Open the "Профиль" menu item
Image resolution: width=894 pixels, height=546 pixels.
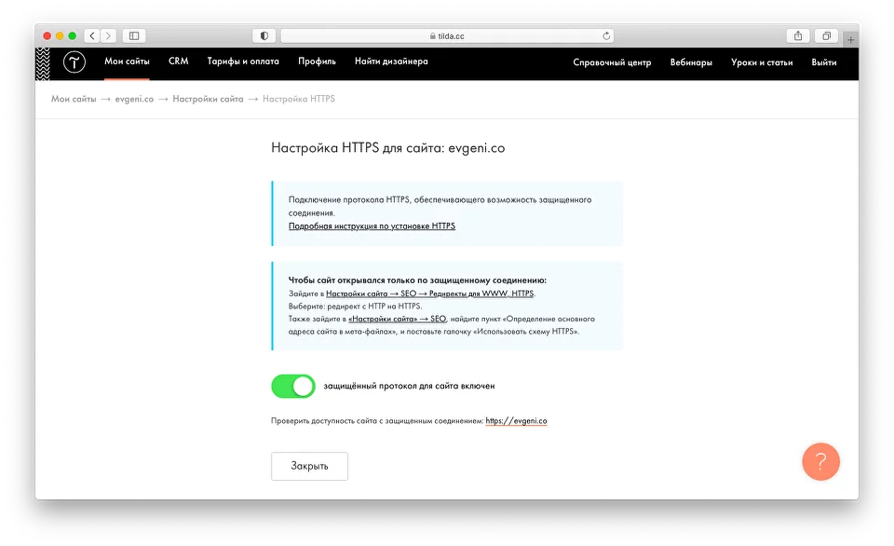[x=317, y=61]
